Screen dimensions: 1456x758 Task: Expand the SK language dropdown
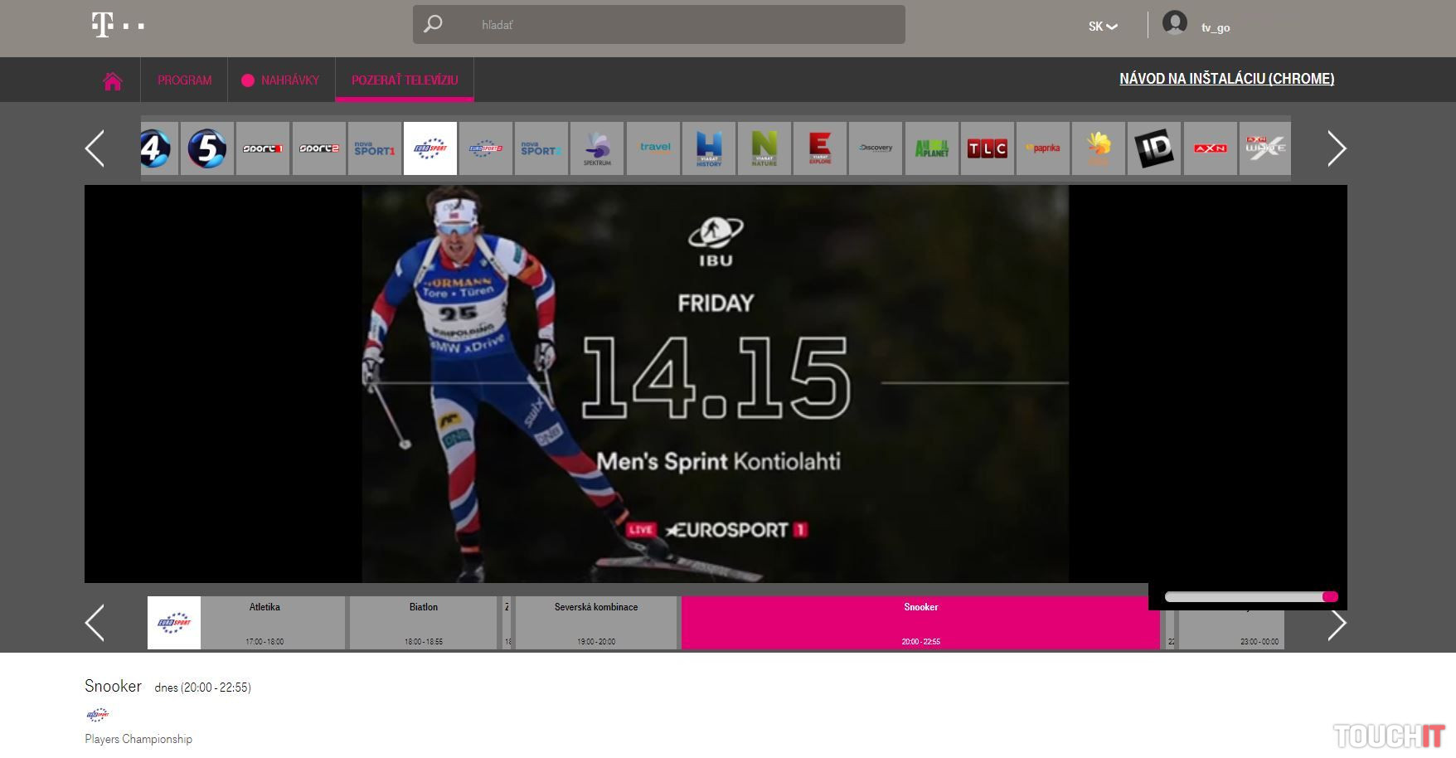(x=1103, y=27)
